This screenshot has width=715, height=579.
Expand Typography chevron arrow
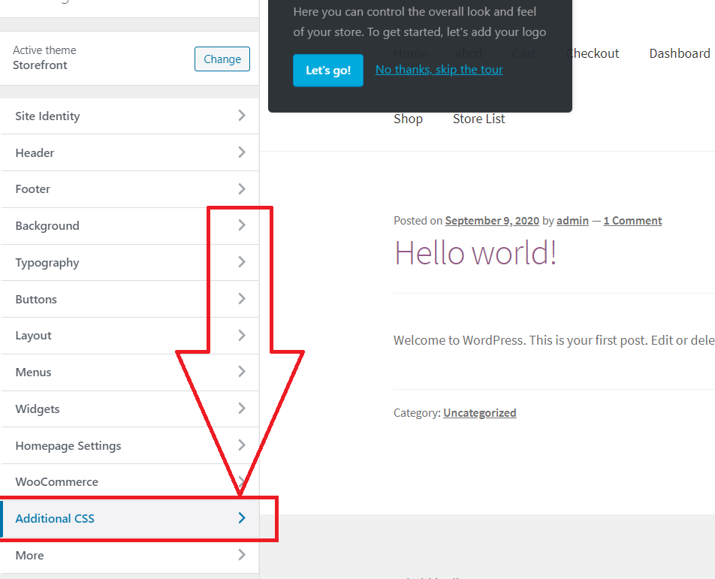pos(242,262)
